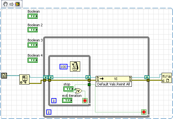Click the gray arrow snippet icon
The image size is (173, 119).
tap(11, 4)
